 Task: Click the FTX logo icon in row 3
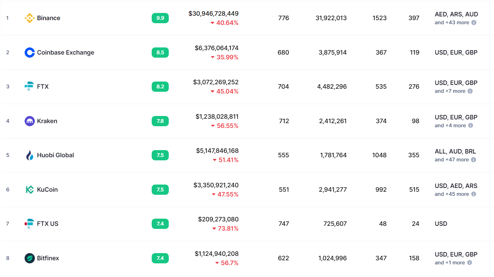tap(30, 87)
